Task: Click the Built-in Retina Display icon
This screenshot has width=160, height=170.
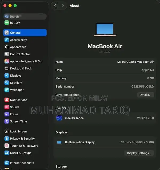Action: [x=59, y=142]
